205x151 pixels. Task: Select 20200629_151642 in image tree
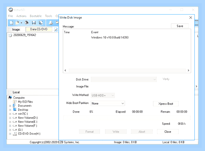click(24, 35)
